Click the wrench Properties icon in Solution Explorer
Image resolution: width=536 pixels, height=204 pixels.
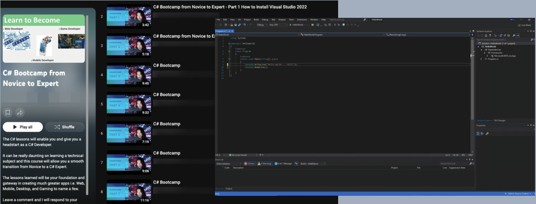coord(513,35)
